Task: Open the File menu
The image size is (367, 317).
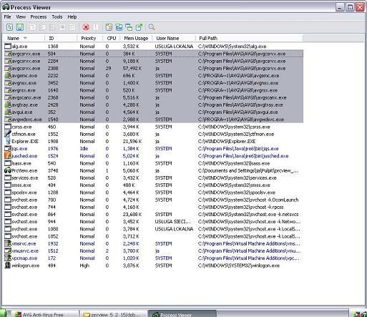Action: tap(7, 16)
